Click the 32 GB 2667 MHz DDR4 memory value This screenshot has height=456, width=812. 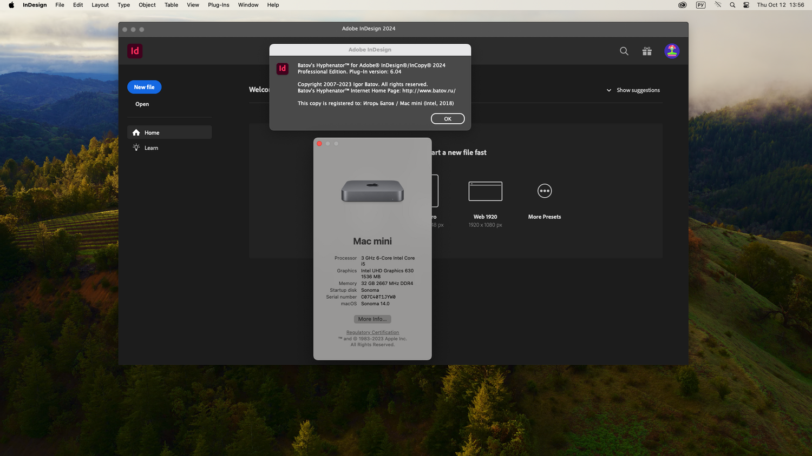[x=387, y=283]
